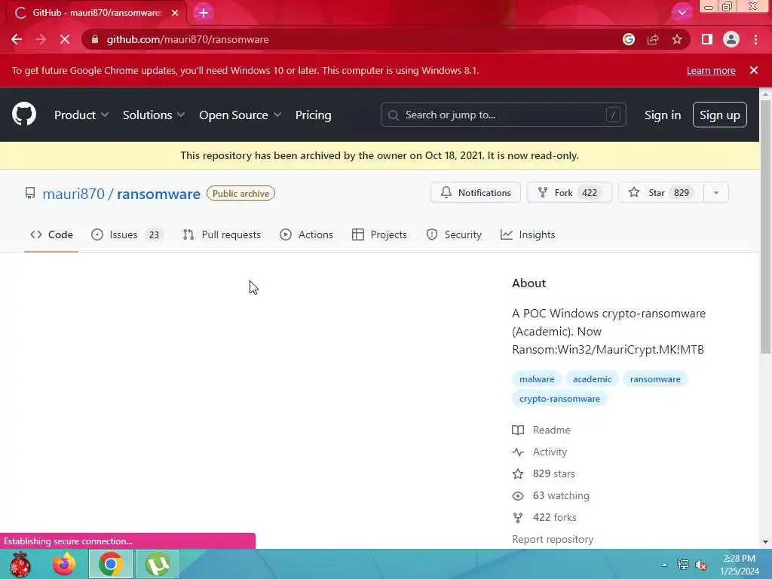Dismiss the Chrome update warning bar

pyautogui.click(x=753, y=70)
